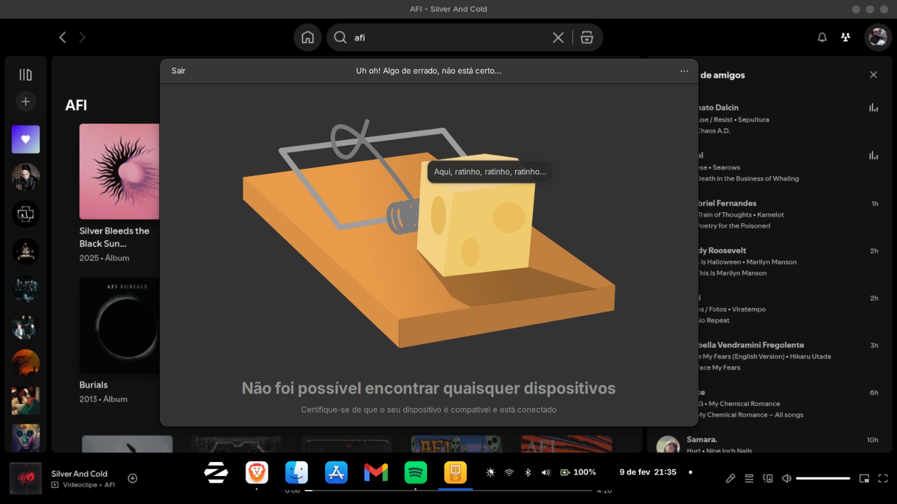Open Your Library from the sidebar
897x504 pixels.
[25, 74]
